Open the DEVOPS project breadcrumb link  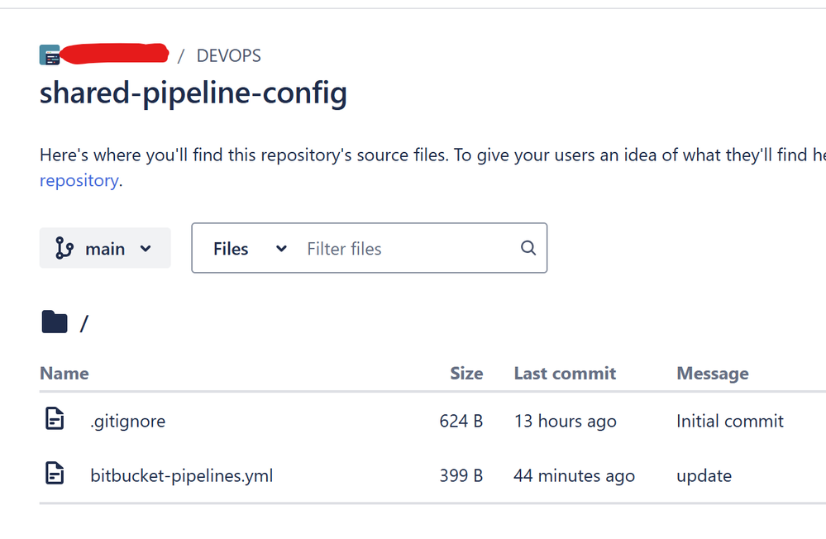pyautogui.click(x=229, y=56)
